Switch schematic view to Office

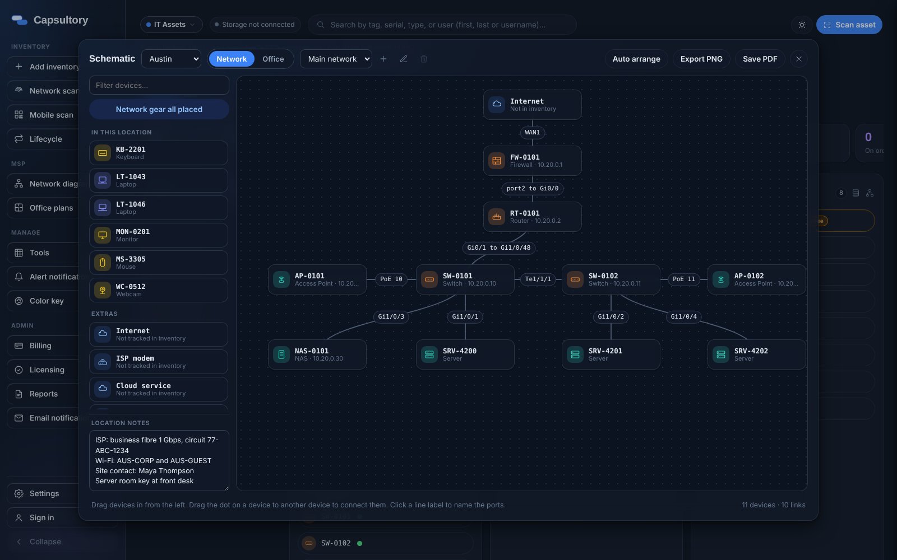click(x=273, y=59)
